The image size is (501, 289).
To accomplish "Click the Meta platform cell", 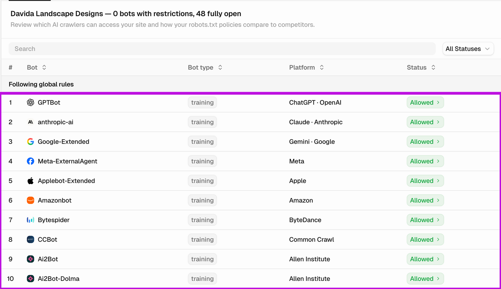I will point(297,161).
